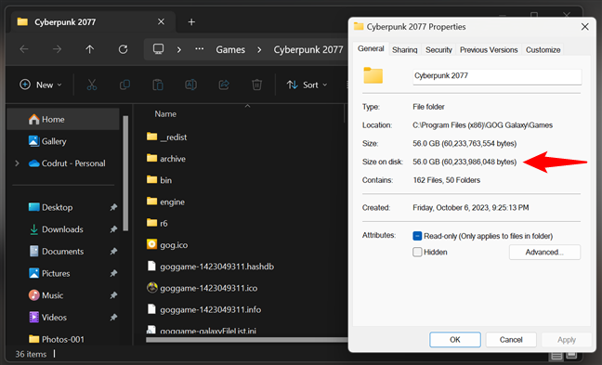Open the Sort dropdown menu
The height and width of the screenshot is (365, 602).
(307, 85)
